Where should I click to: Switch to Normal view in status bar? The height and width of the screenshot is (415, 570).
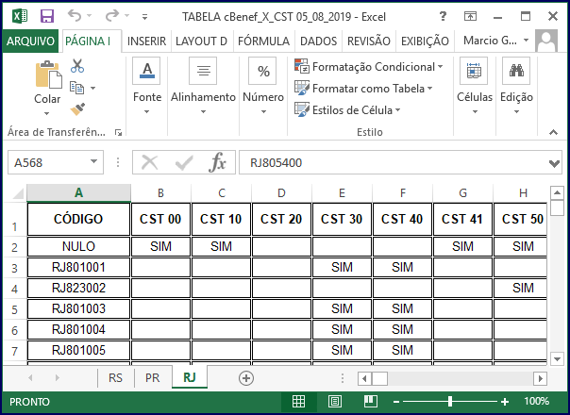click(x=298, y=402)
